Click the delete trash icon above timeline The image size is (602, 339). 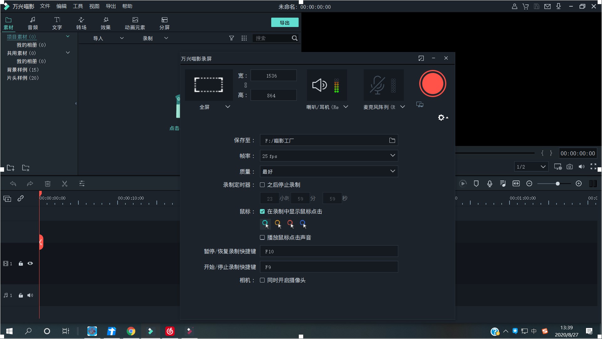[x=48, y=184]
